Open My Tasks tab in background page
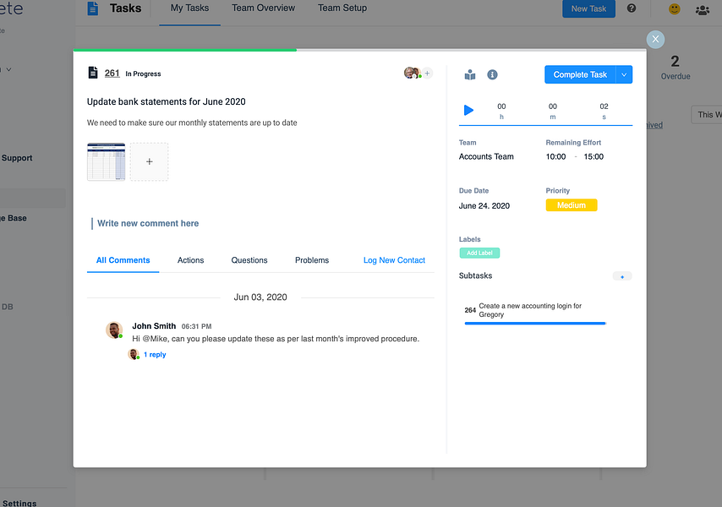 click(189, 8)
